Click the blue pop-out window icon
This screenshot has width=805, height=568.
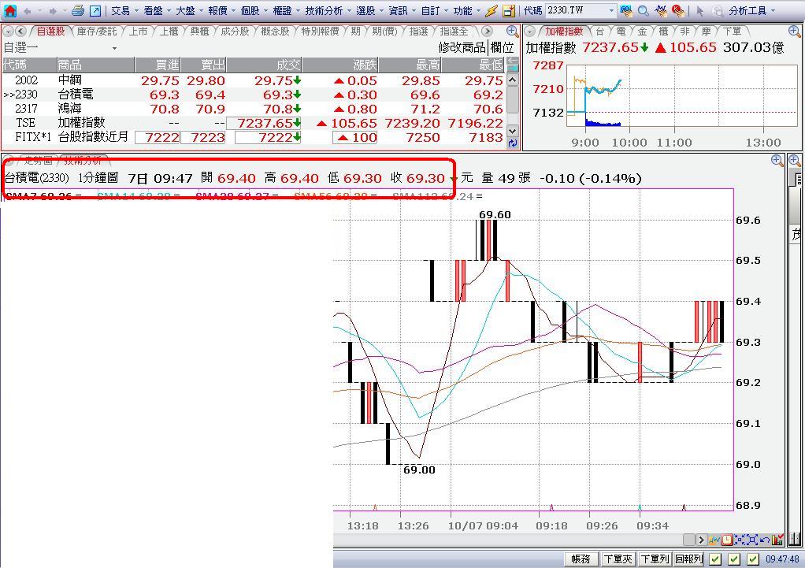tap(95, 11)
